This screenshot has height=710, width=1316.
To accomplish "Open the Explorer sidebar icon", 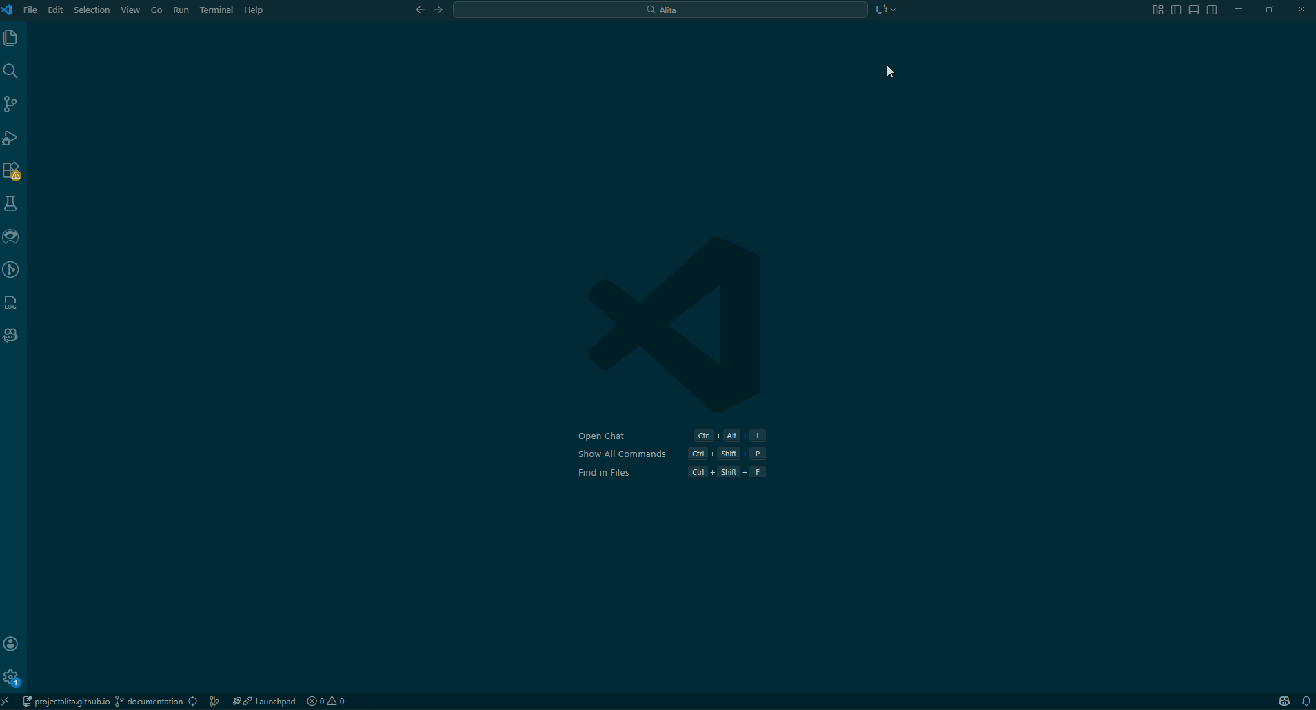I will click(x=11, y=38).
